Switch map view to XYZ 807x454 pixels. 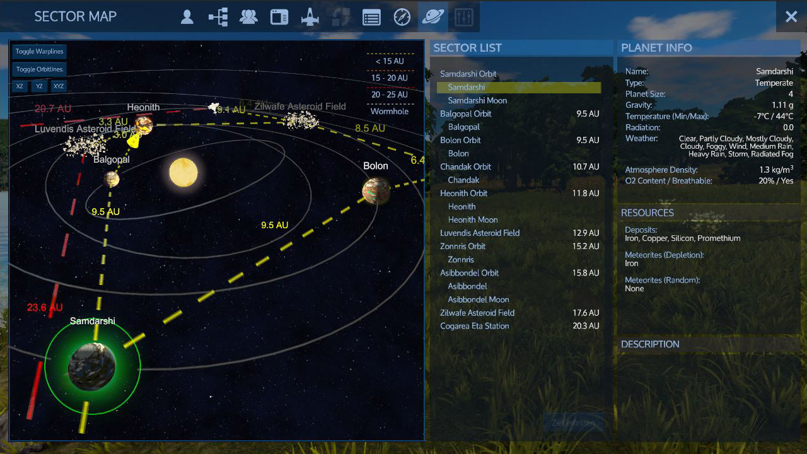click(59, 86)
